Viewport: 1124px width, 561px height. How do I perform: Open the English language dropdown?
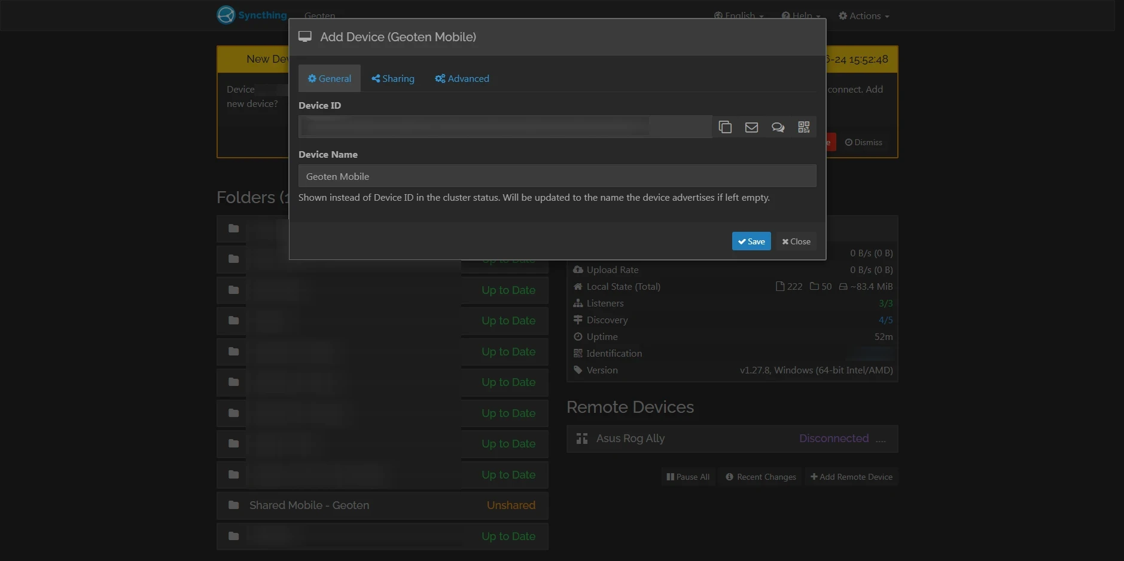(739, 16)
